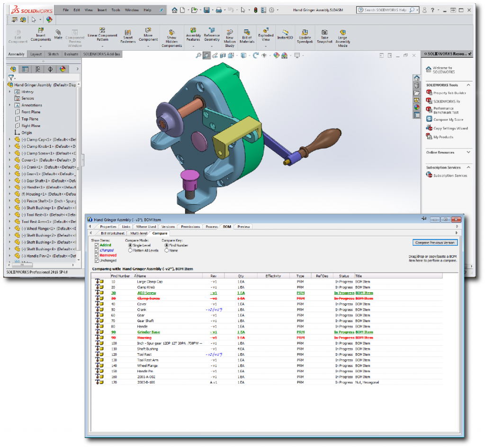Viewport: 485px width, 447px height.
Task: Expand the Annotations tree node
Action: 9,105
